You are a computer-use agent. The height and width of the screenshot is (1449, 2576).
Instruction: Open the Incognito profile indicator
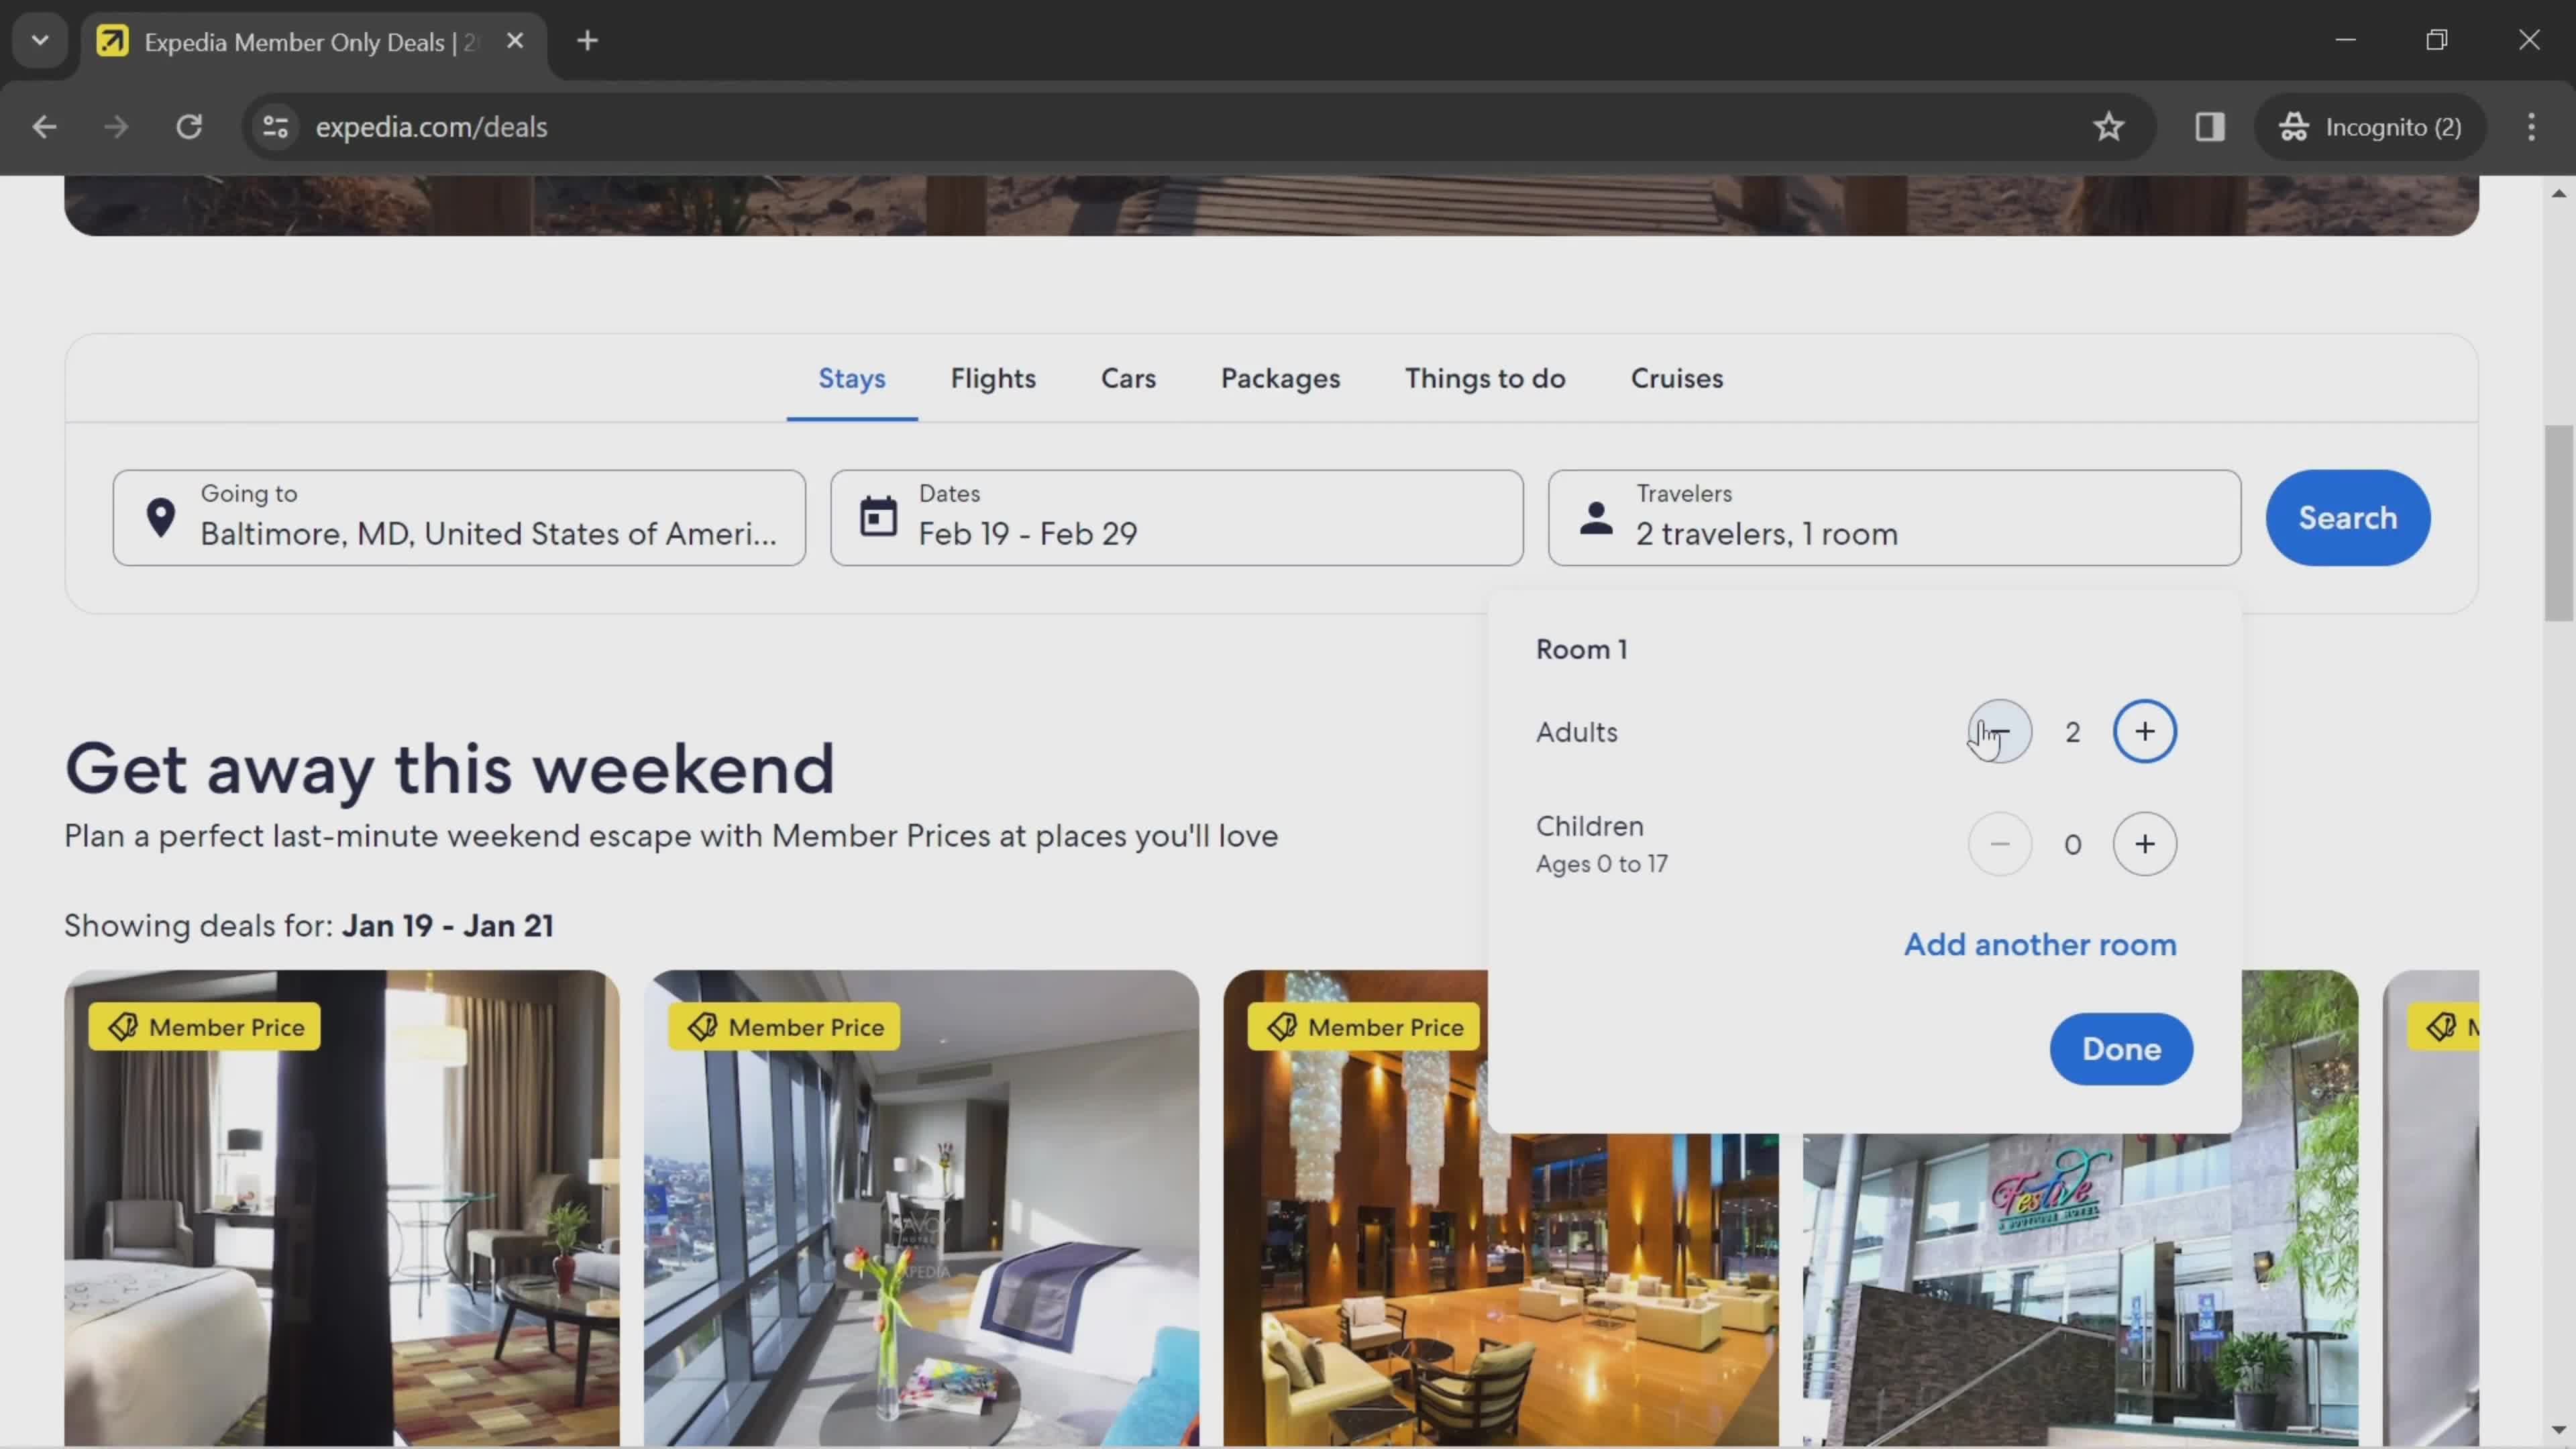tap(2370, 127)
